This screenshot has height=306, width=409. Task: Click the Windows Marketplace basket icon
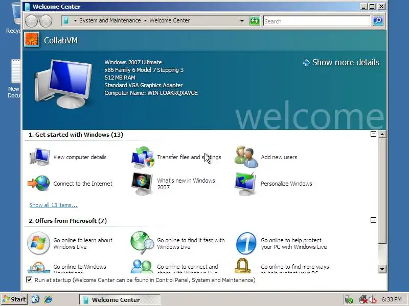[x=39, y=267]
